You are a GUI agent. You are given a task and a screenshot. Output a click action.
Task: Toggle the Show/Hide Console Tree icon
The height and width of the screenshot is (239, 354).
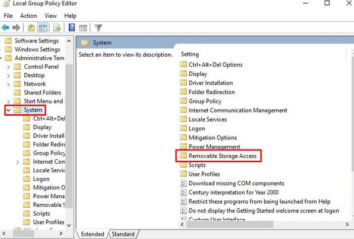[x=42, y=28]
